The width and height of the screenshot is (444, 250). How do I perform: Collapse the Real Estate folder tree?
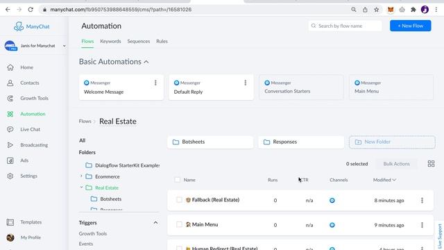81,187
